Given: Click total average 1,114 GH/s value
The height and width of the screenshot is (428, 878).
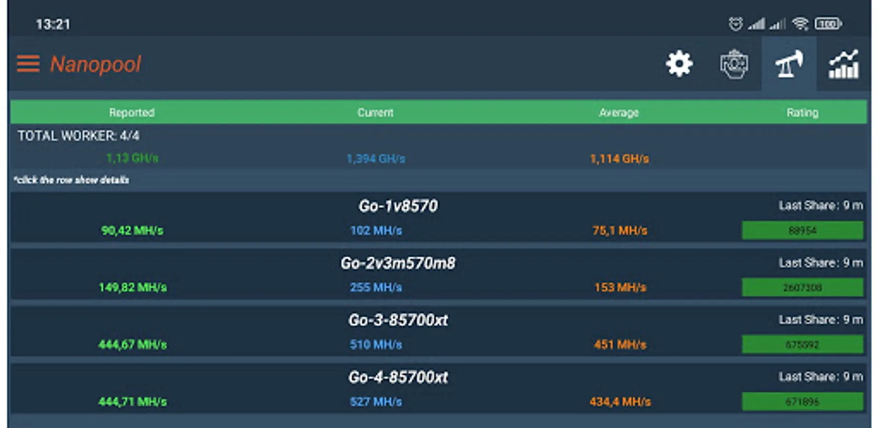Looking at the screenshot, I should coord(619,158).
